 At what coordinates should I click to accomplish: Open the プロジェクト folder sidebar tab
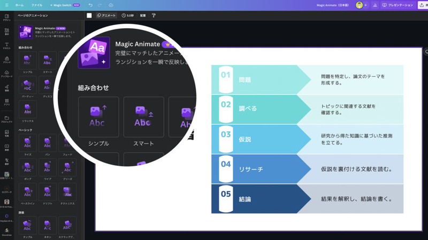tap(6, 119)
